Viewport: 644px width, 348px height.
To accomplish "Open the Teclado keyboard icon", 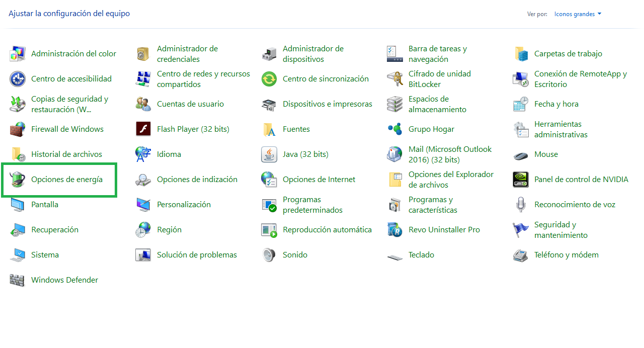I will click(x=395, y=256).
